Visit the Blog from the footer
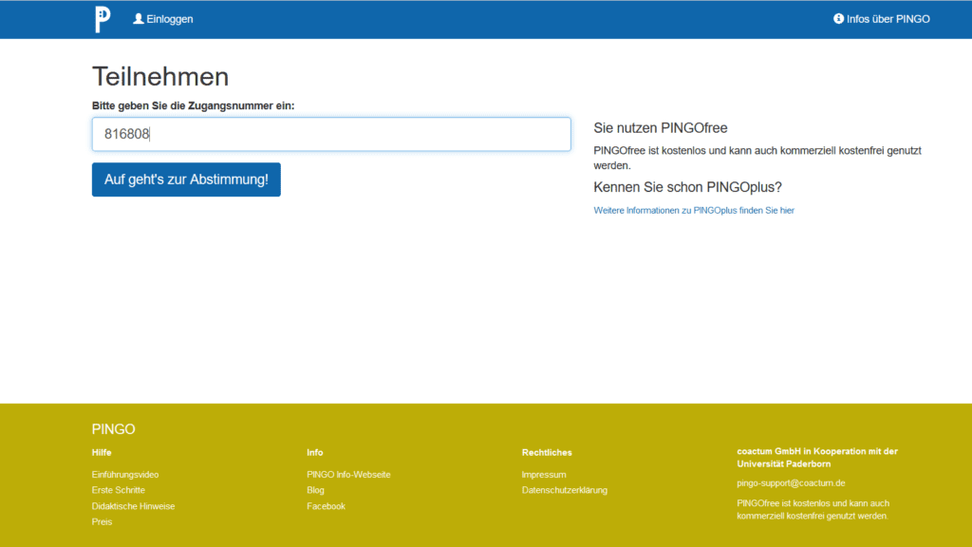 [x=314, y=489]
